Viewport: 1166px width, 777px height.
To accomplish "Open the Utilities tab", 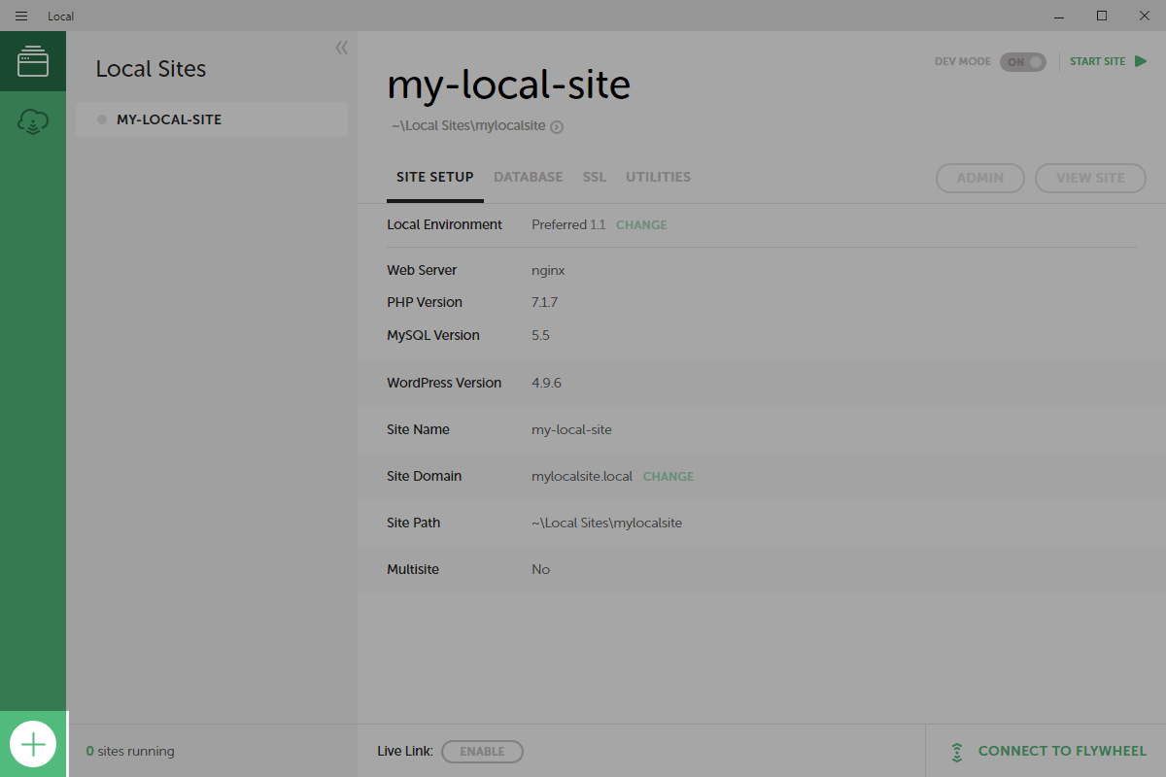I will coord(658,177).
